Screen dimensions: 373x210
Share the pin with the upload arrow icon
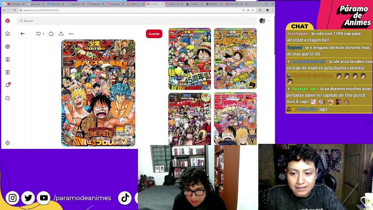[x=61, y=34]
